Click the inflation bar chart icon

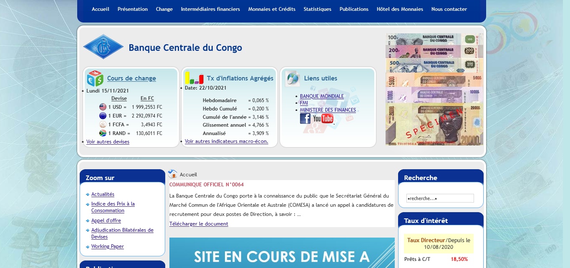pos(194,78)
